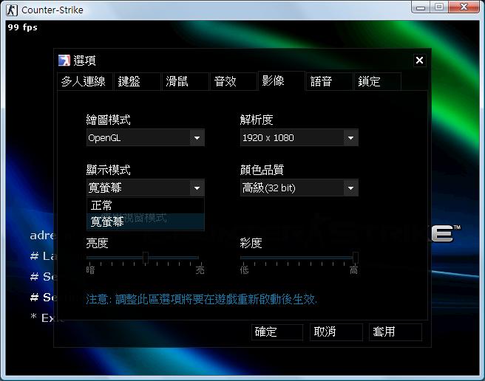485x381 pixels.
Task: Click the 1920 x 1080 resolution field
Action: coord(299,138)
